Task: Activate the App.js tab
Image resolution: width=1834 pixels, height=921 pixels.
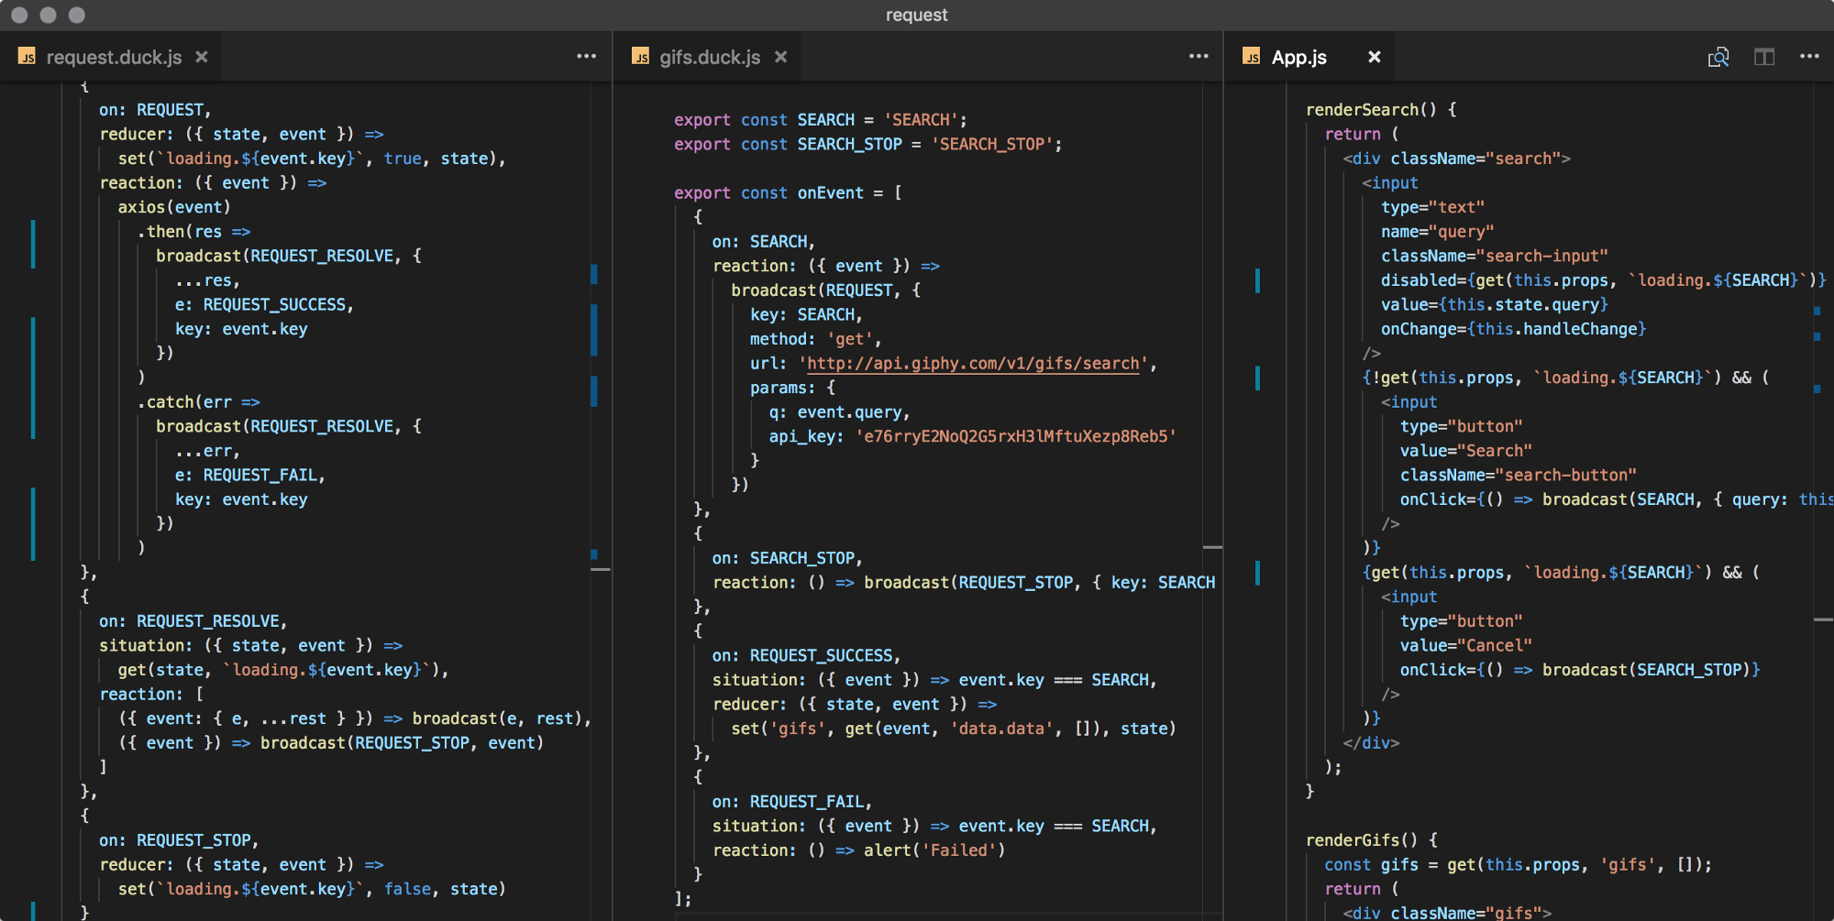Action: (1298, 57)
